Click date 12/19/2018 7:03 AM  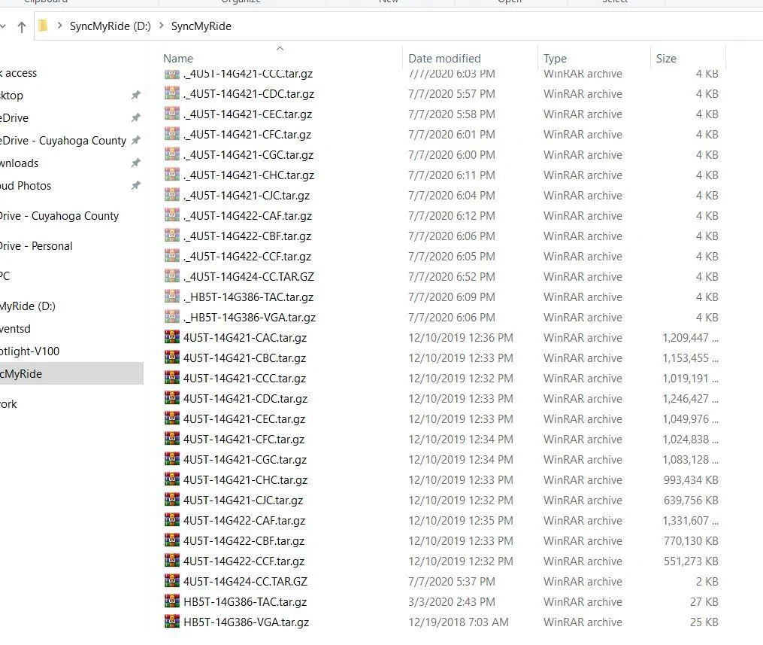(x=459, y=622)
